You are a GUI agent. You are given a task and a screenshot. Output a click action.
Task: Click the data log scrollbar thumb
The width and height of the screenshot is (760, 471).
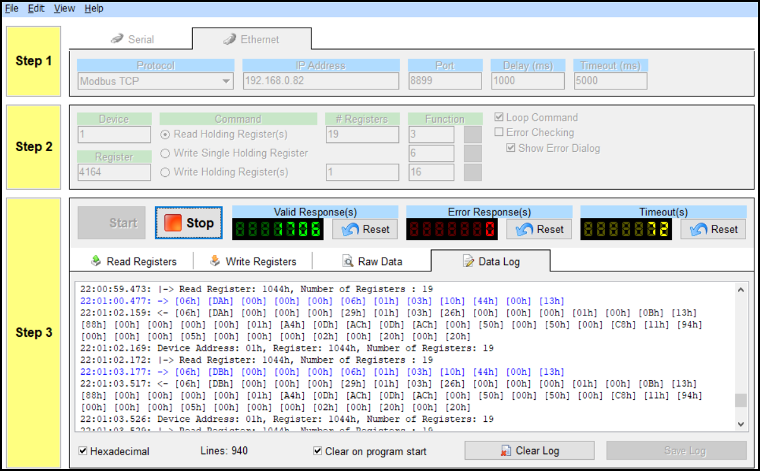click(x=741, y=400)
